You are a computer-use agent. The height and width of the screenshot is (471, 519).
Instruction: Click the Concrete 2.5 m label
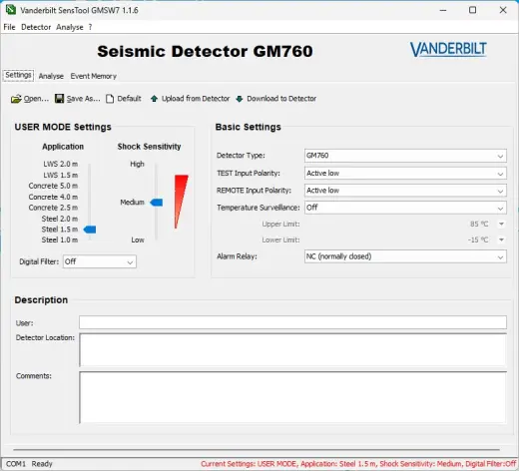pos(53,208)
